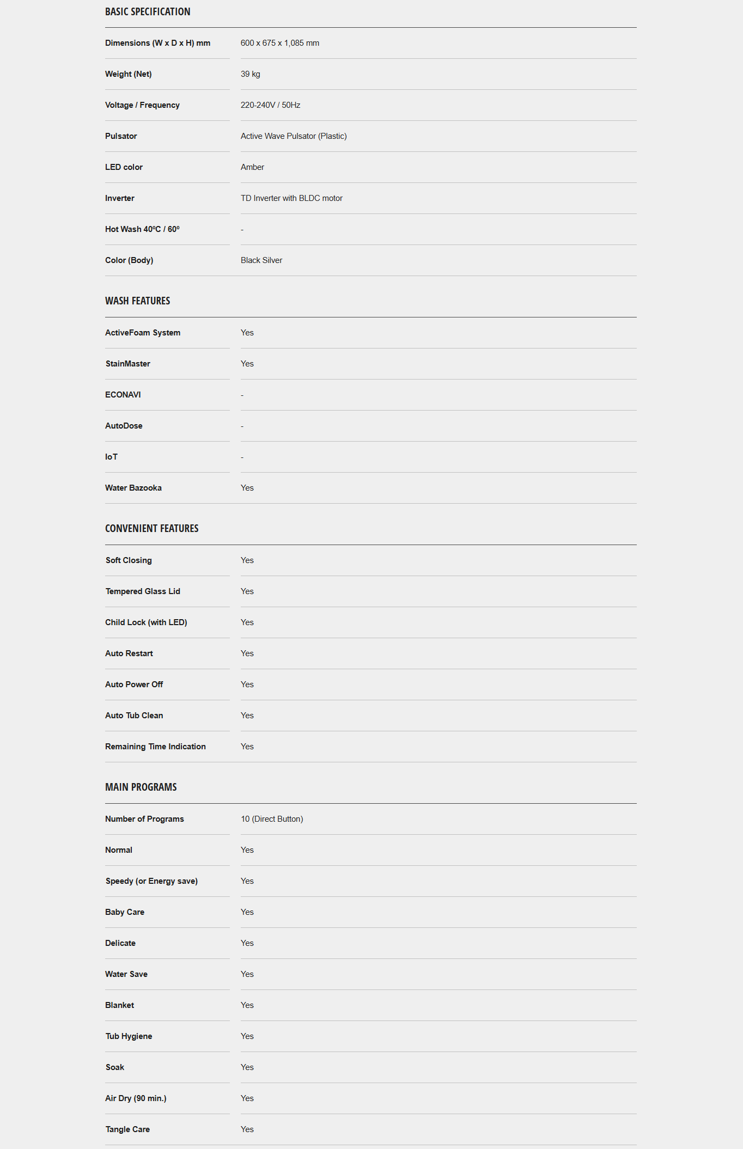Click Remaining Time Indication label
Viewport: 743px width, 1149px height.
point(155,747)
